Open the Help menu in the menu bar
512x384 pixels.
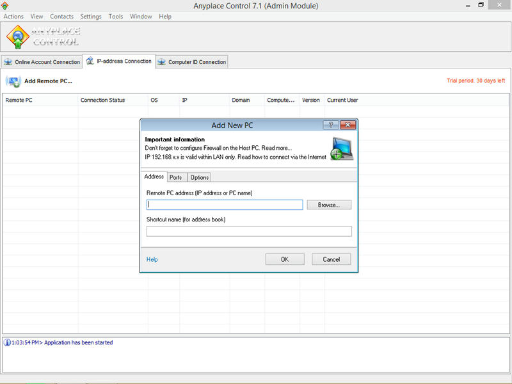165,17
